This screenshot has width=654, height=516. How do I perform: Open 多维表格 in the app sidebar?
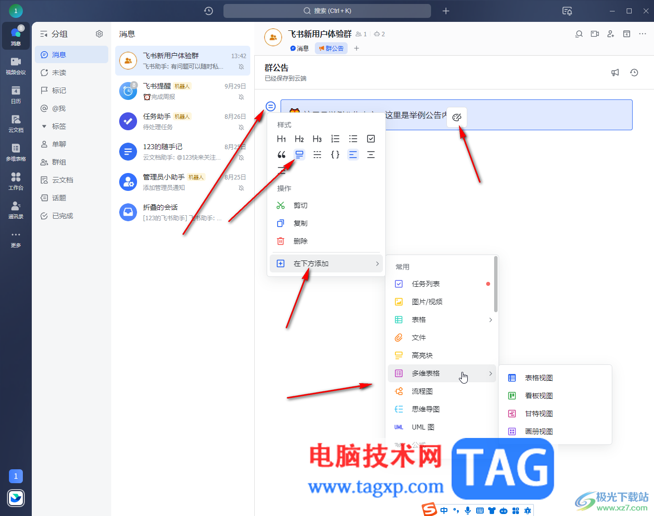tap(16, 152)
